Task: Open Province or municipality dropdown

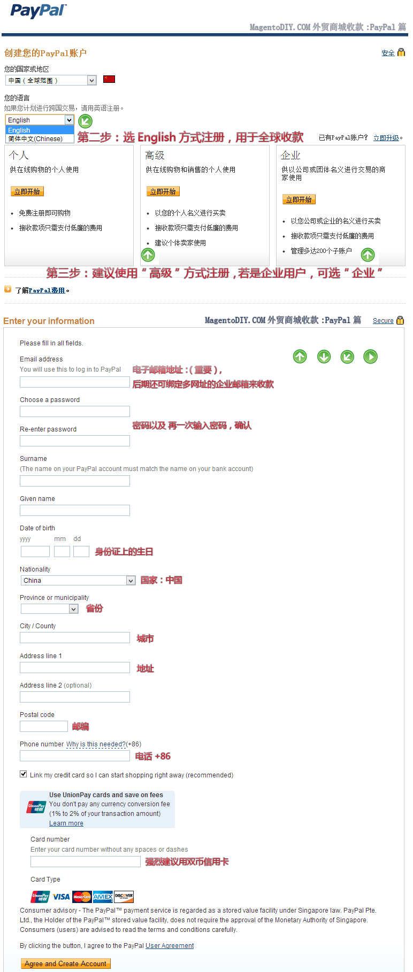Action: pyautogui.click(x=50, y=608)
